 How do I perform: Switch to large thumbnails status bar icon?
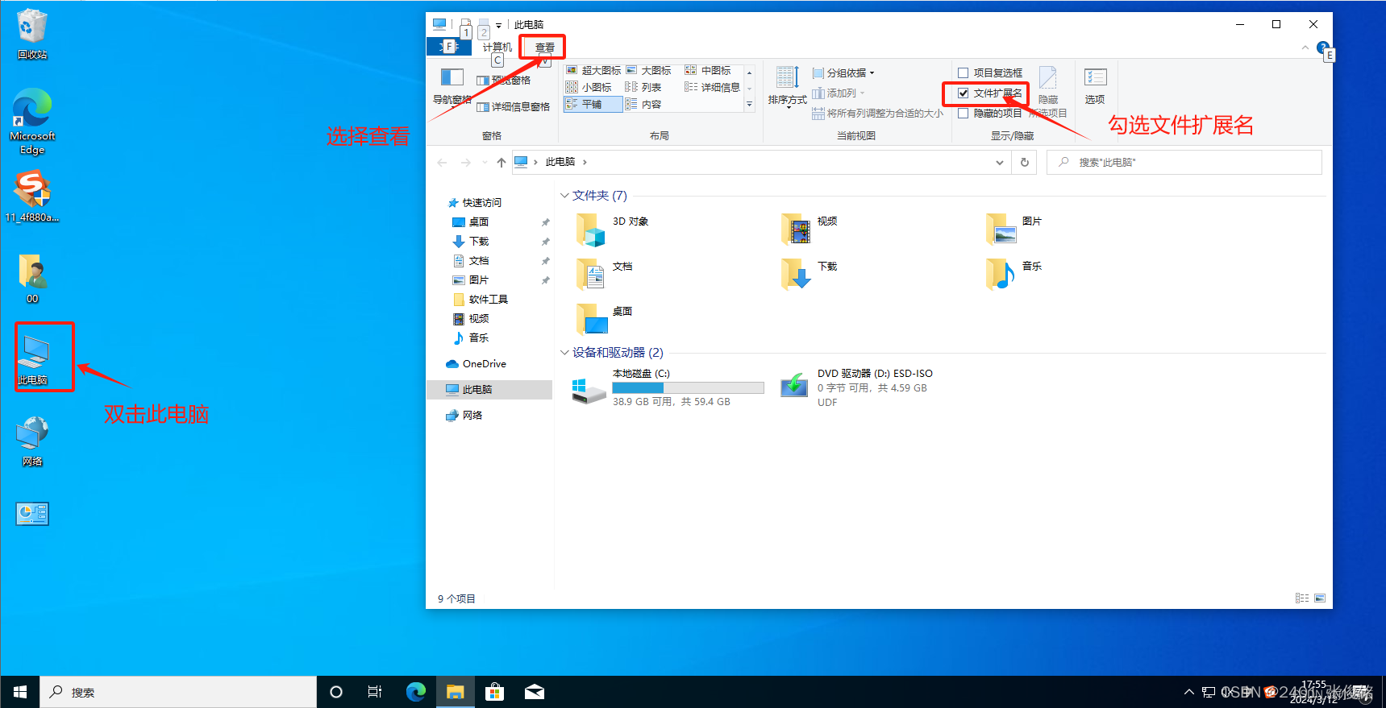click(1320, 598)
